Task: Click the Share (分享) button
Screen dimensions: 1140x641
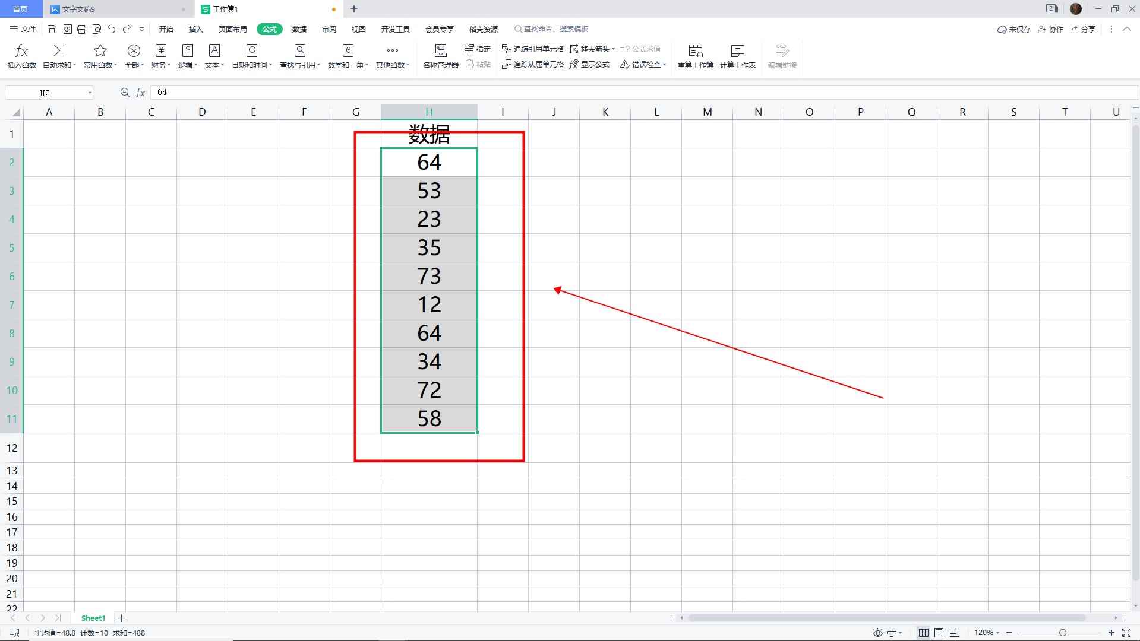Action: (1082, 29)
